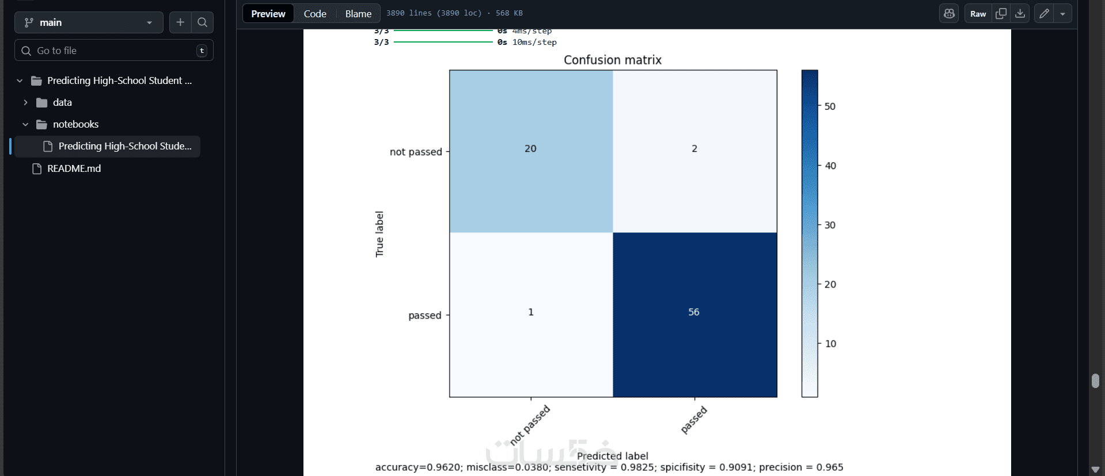Click the Confusion matrix title
The width and height of the screenshot is (1105, 476).
pyautogui.click(x=613, y=60)
